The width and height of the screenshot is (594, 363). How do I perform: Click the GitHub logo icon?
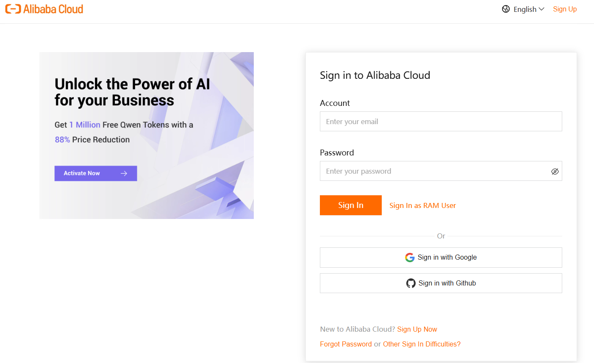click(x=411, y=283)
